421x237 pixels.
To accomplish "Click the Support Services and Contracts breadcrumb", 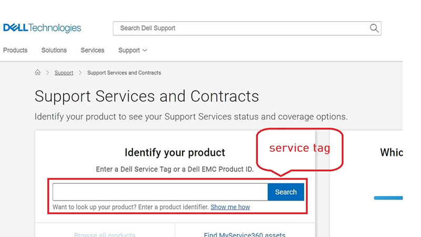I will pyautogui.click(x=124, y=73).
